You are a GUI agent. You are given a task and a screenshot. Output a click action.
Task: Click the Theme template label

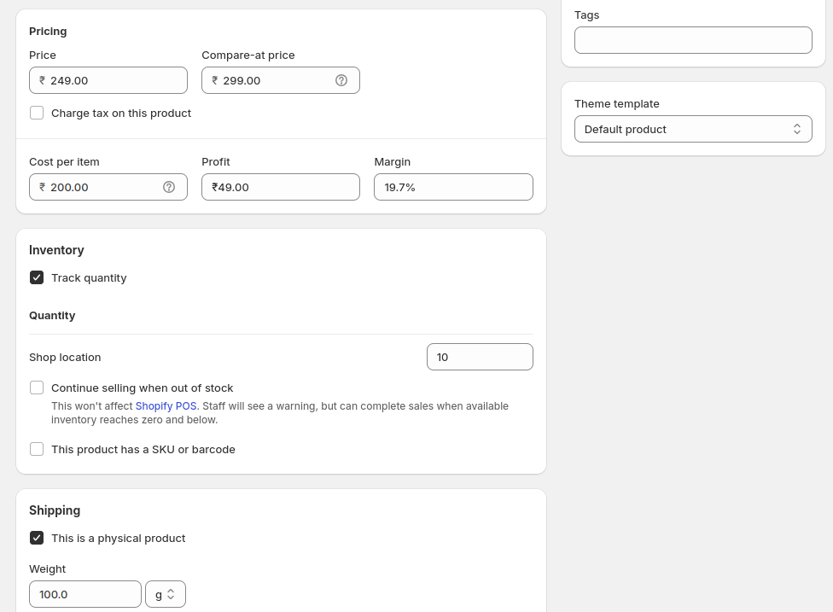point(617,104)
